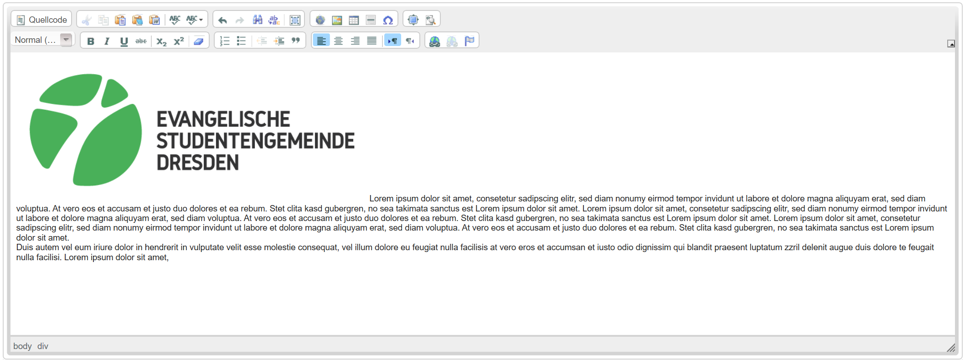Choose Paste as plain text
965x360 pixels.
[x=138, y=20]
